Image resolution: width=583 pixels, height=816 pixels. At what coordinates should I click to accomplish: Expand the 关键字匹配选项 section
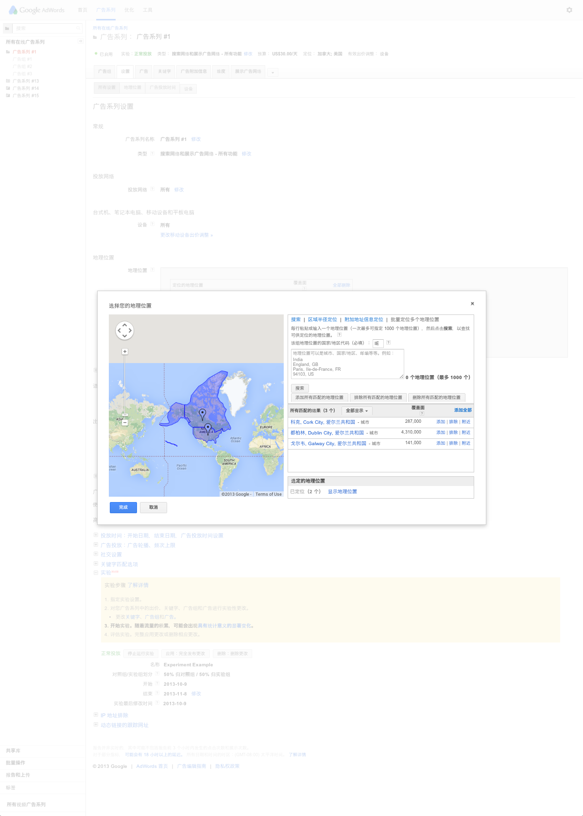[x=96, y=564]
